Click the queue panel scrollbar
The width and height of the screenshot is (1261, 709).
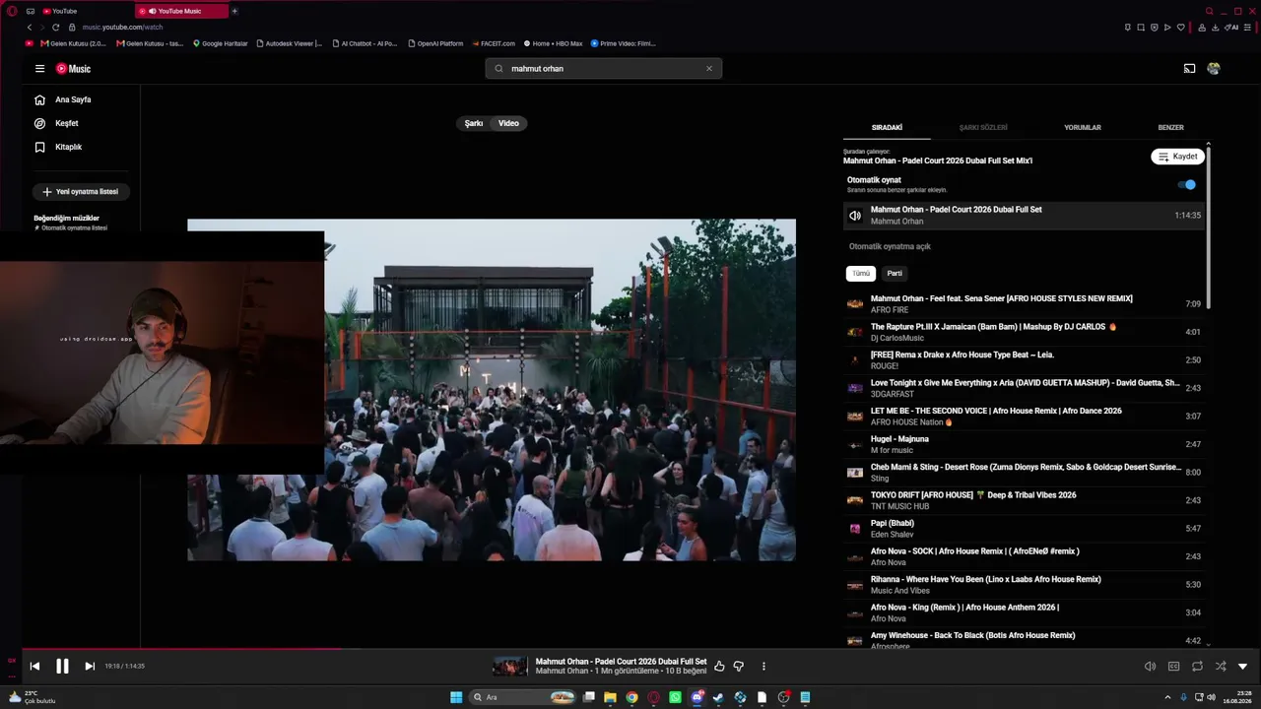(x=1209, y=226)
